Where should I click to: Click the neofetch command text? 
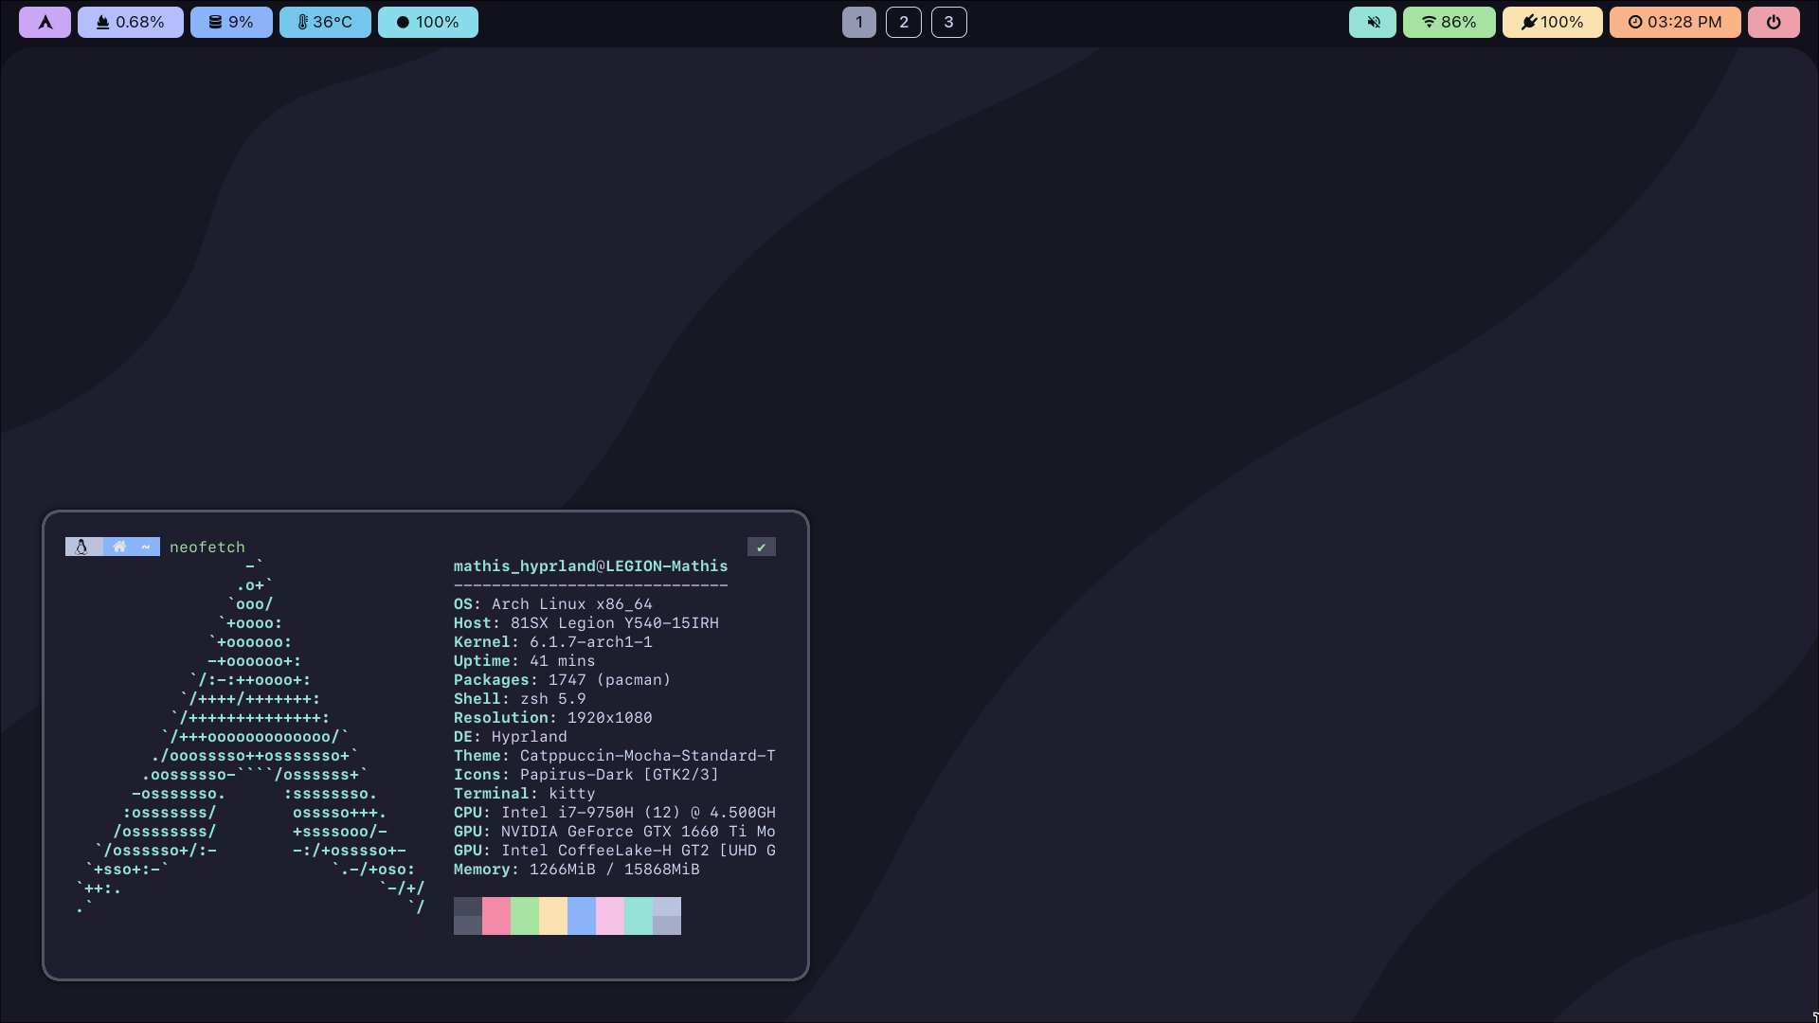(207, 547)
